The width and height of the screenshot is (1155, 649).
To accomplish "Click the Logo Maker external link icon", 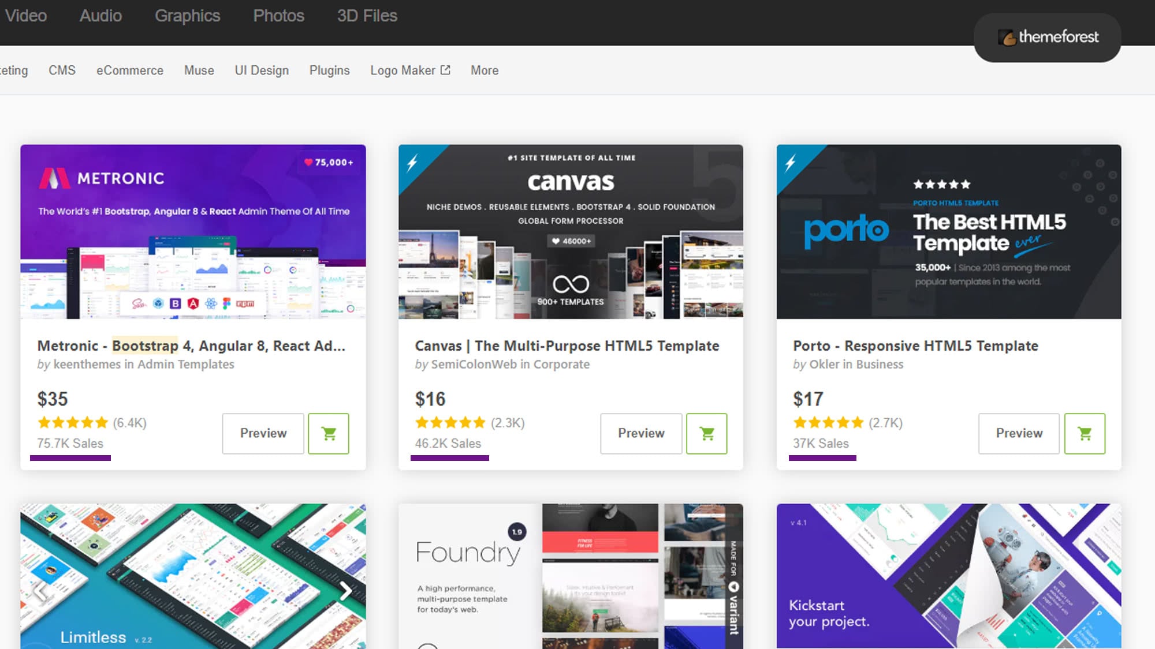I will click(445, 70).
